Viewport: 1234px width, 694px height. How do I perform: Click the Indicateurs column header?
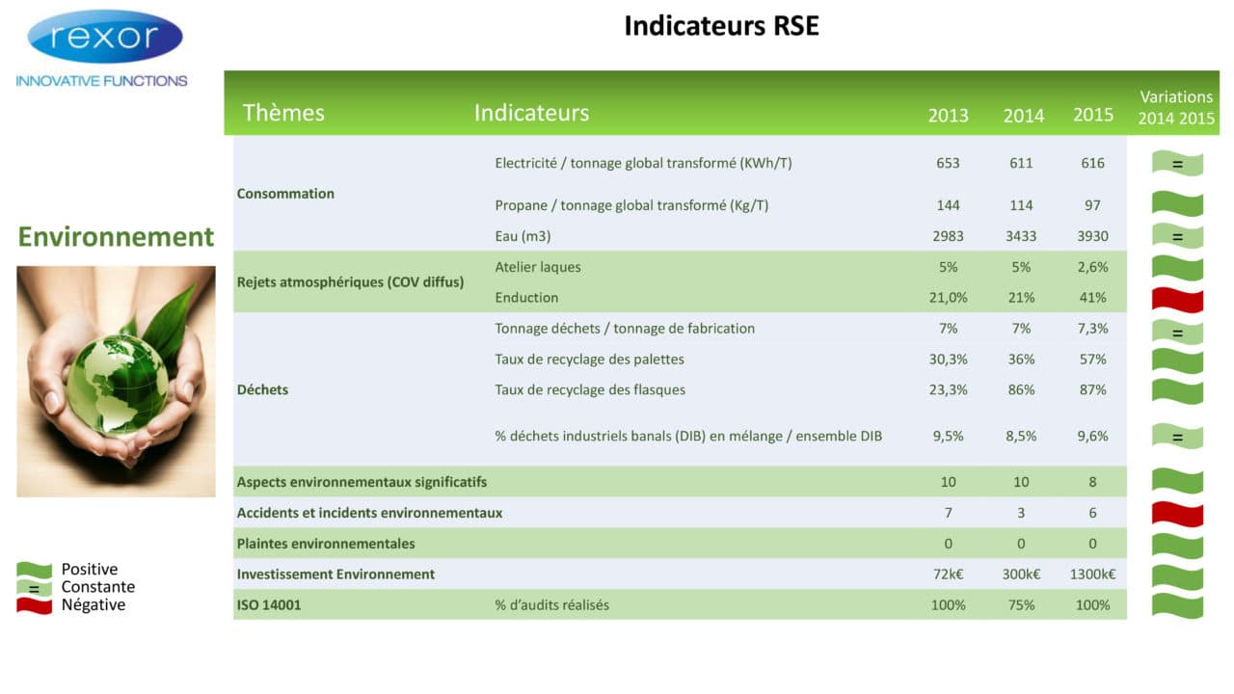(x=531, y=113)
